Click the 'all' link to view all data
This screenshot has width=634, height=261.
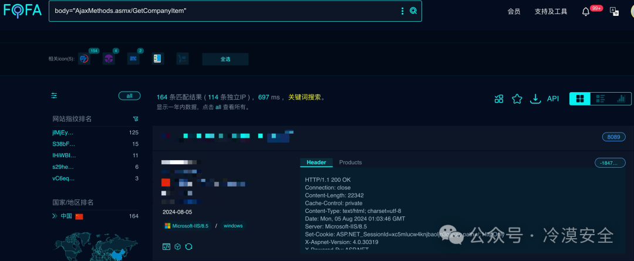pos(218,107)
